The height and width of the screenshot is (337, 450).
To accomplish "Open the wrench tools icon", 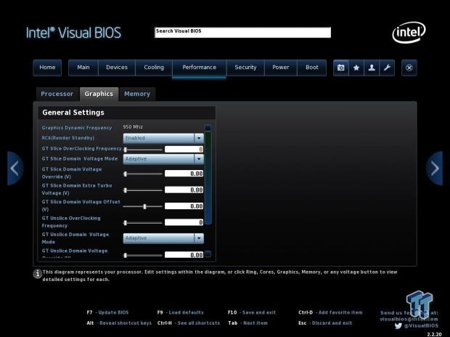I will pos(387,68).
